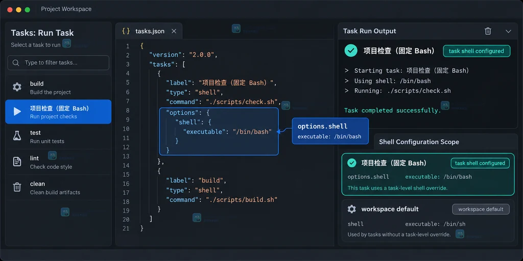Click line number 8 in the editor gutter
523x261 pixels.
(128, 110)
